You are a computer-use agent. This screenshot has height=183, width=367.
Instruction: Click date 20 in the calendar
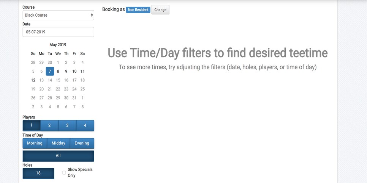click(x=41, y=89)
